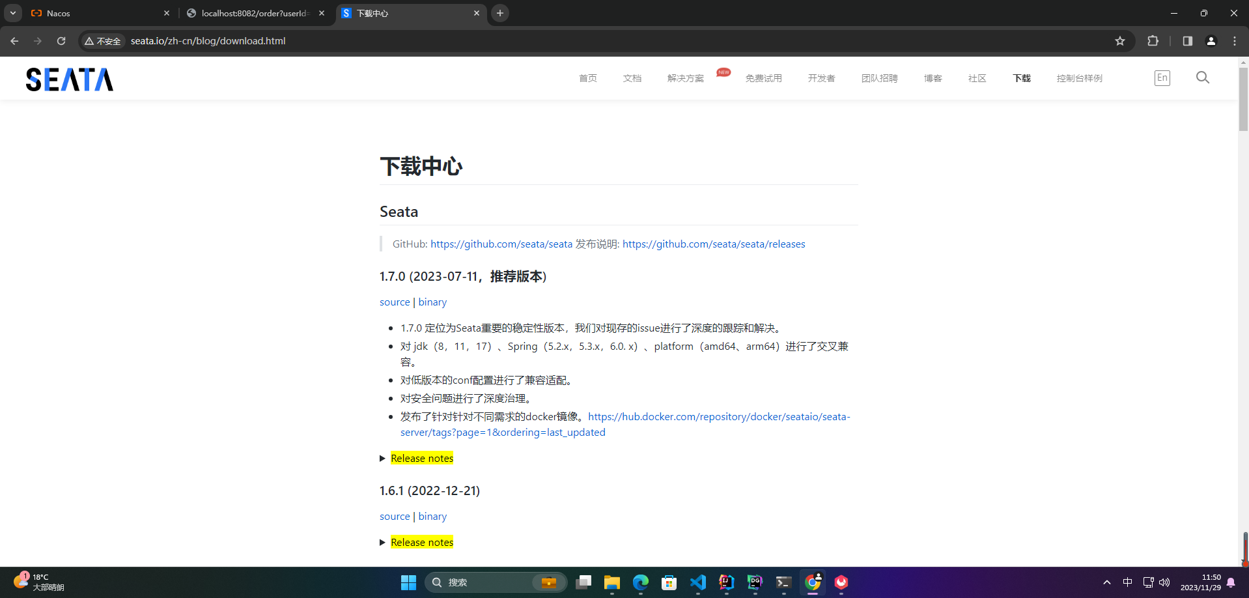Viewport: 1249px width, 598px height.
Task: Go back with the browser back arrow
Action: tap(14, 41)
